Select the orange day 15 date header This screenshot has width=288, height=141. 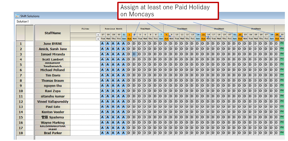click(x=203, y=35)
